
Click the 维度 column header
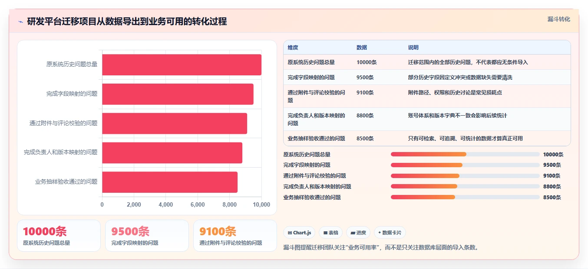[293, 48]
